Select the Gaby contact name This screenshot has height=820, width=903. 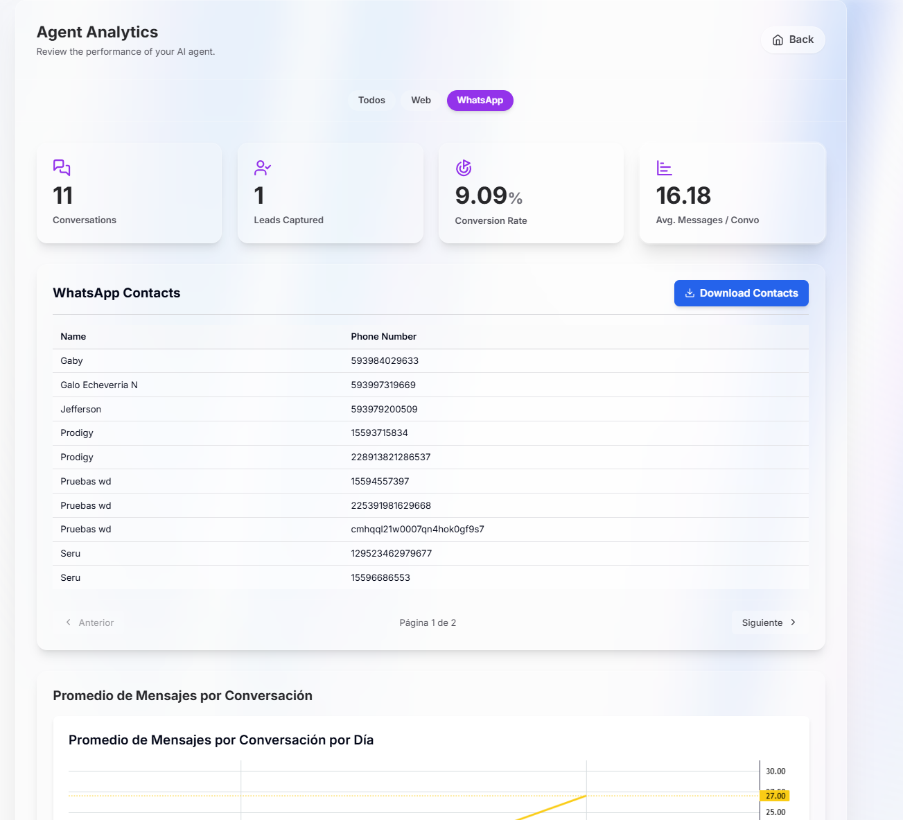coord(71,360)
